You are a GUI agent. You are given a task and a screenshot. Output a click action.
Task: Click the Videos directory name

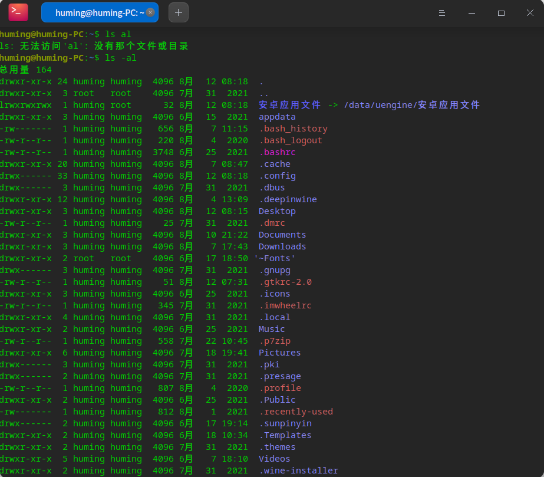(x=273, y=459)
